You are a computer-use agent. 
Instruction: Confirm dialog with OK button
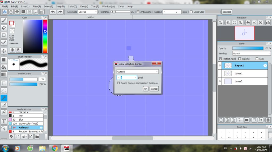[146, 89]
